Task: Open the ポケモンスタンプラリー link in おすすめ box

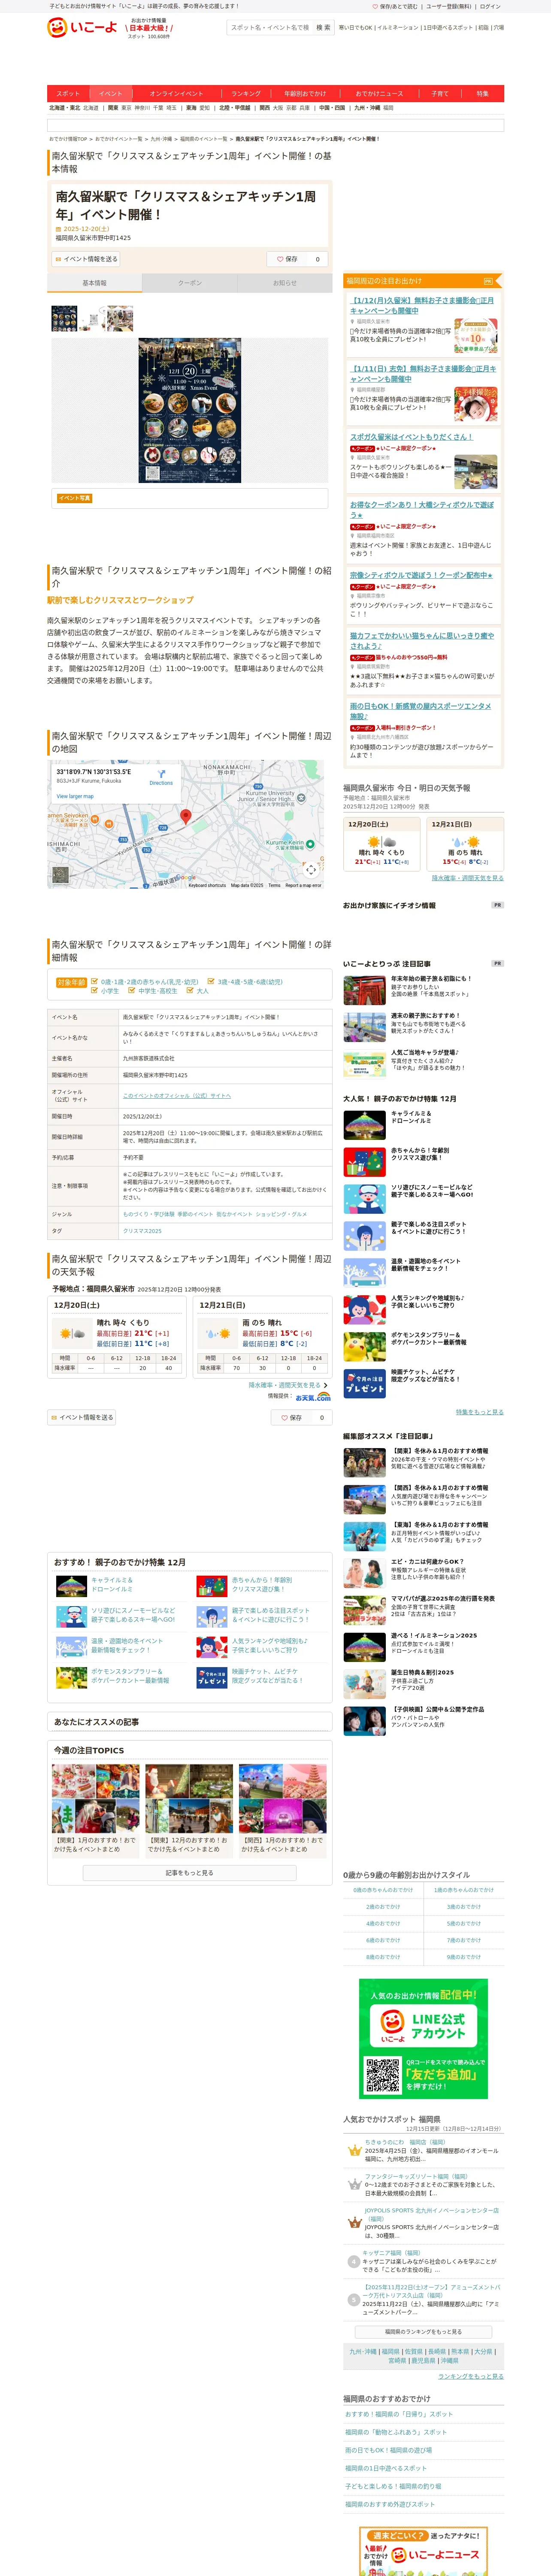Action: [x=130, y=1676]
